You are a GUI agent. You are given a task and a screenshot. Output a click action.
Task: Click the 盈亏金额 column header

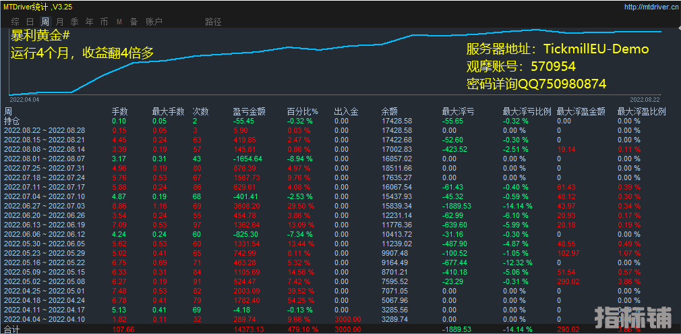[249, 111]
